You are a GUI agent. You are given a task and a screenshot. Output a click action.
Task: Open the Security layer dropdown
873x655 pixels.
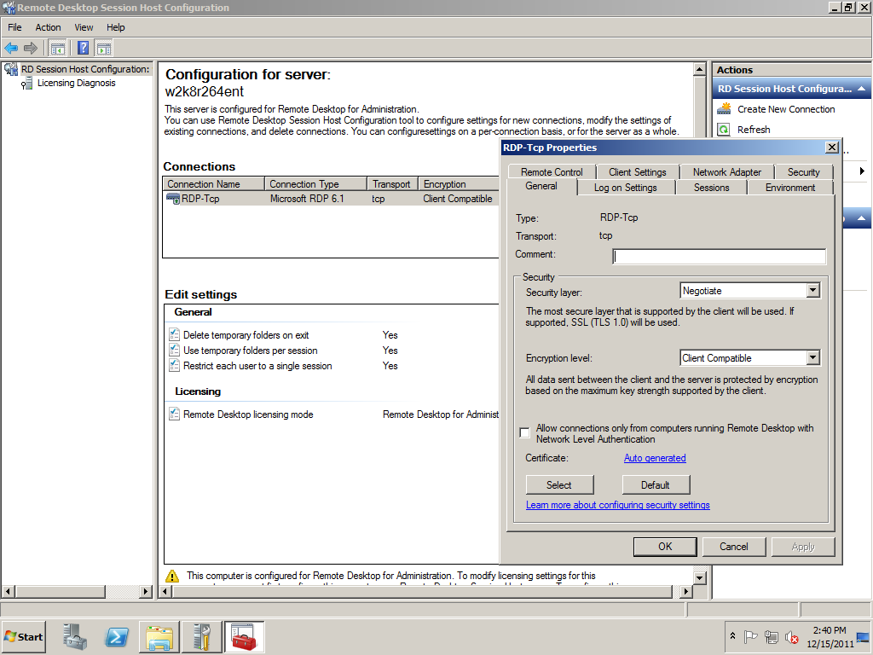[x=812, y=290]
